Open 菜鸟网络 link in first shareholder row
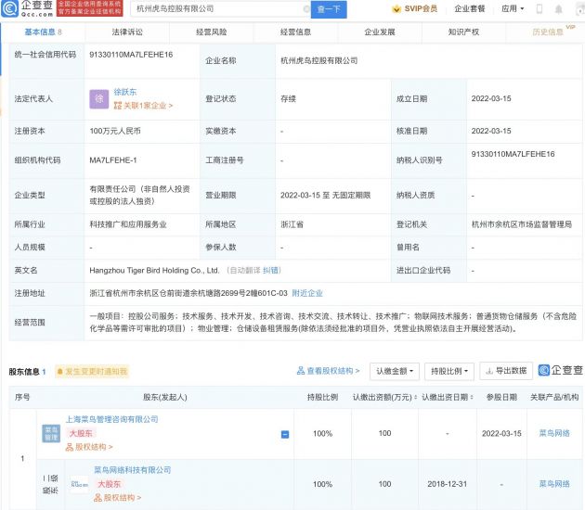 click(x=554, y=433)
